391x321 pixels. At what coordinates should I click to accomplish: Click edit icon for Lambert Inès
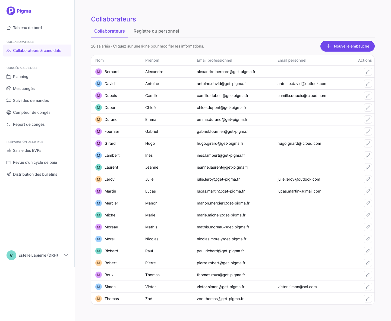coord(368,155)
